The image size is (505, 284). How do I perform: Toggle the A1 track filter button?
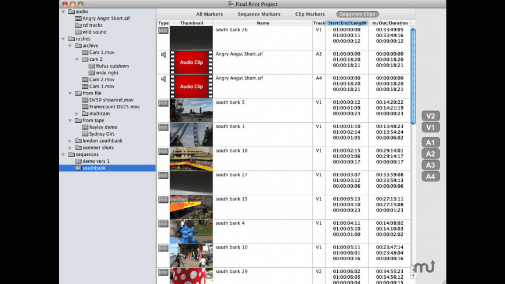431,143
